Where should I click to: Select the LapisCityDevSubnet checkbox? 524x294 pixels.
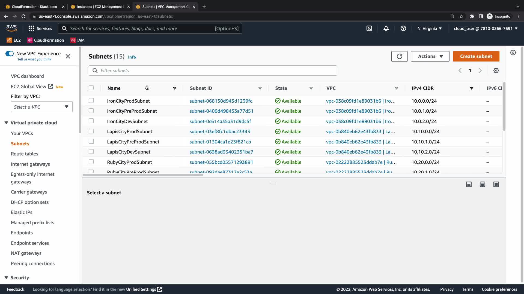(91, 152)
